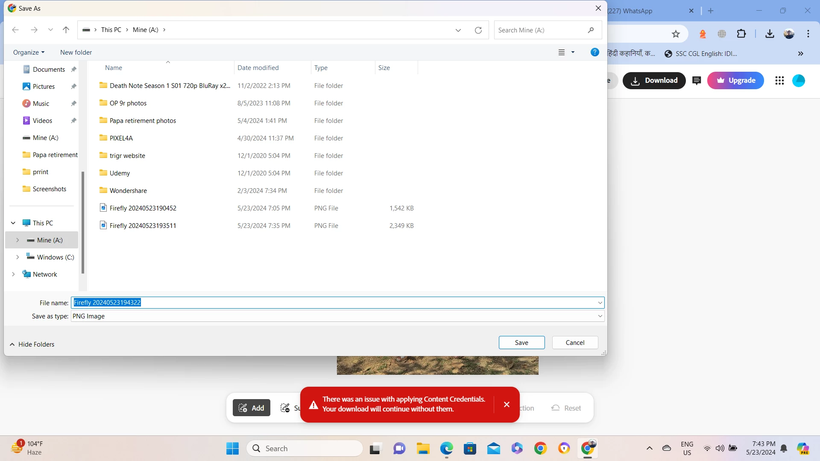Open the browser extensions puzzle icon
This screenshot has height=461, width=820.
pos(741,34)
